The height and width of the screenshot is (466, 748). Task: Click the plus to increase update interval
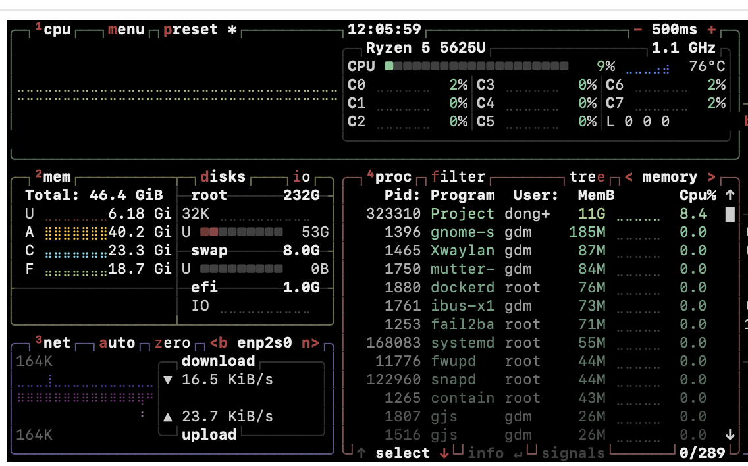[x=711, y=30]
